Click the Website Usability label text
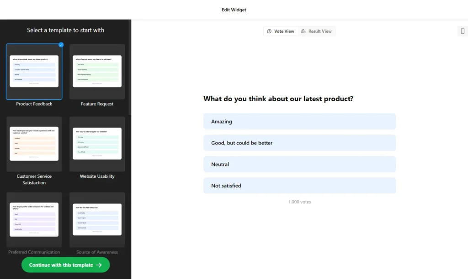Screen dimensions: 468x279 97,176
